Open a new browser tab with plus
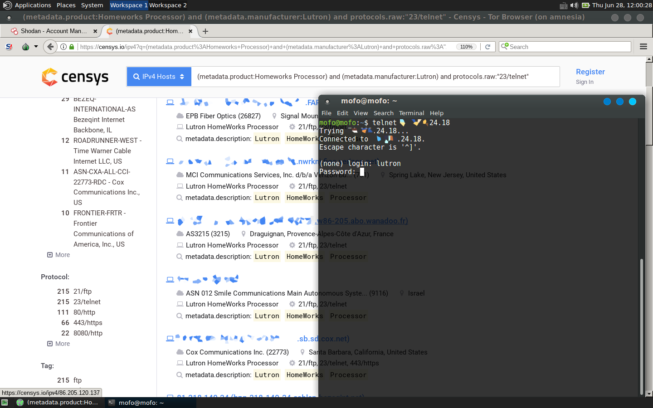This screenshot has width=653, height=408. click(205, 31)
